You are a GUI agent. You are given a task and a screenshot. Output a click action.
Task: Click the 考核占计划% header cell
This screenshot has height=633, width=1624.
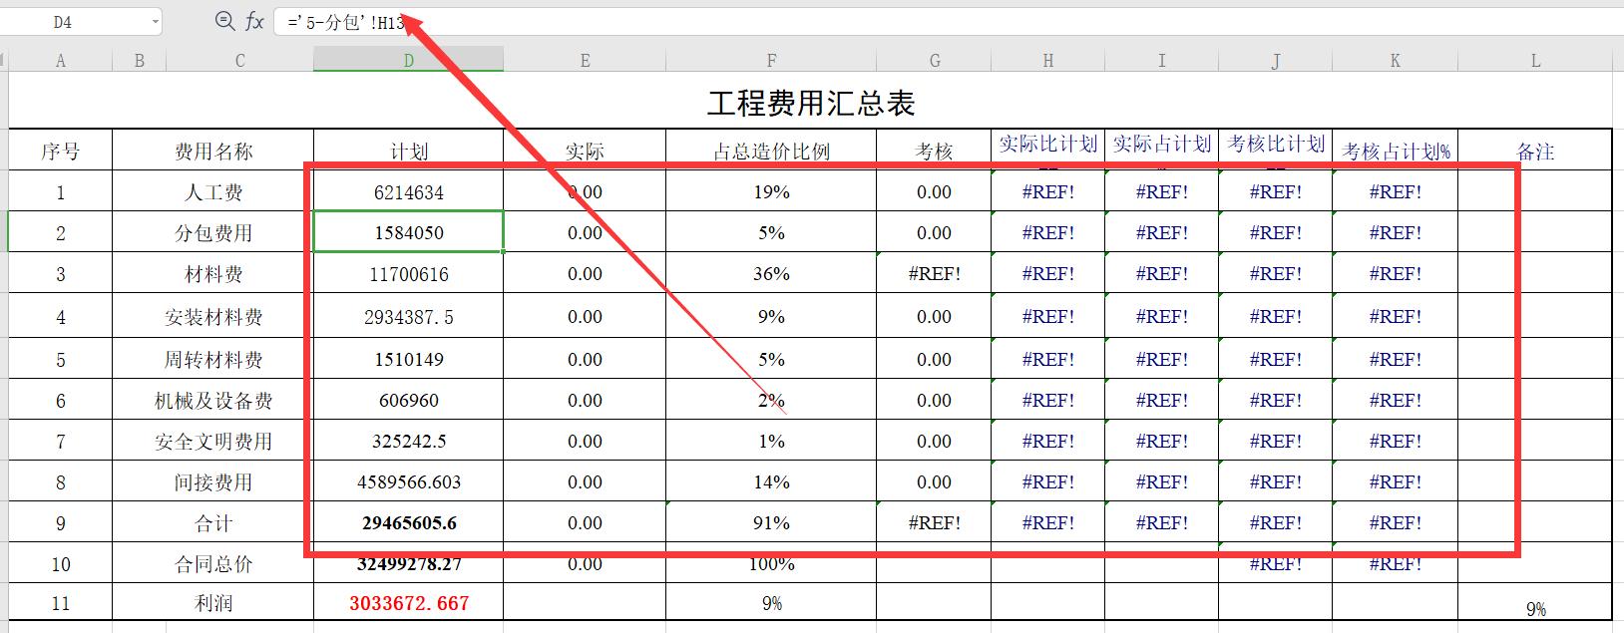click(1396, 151)
